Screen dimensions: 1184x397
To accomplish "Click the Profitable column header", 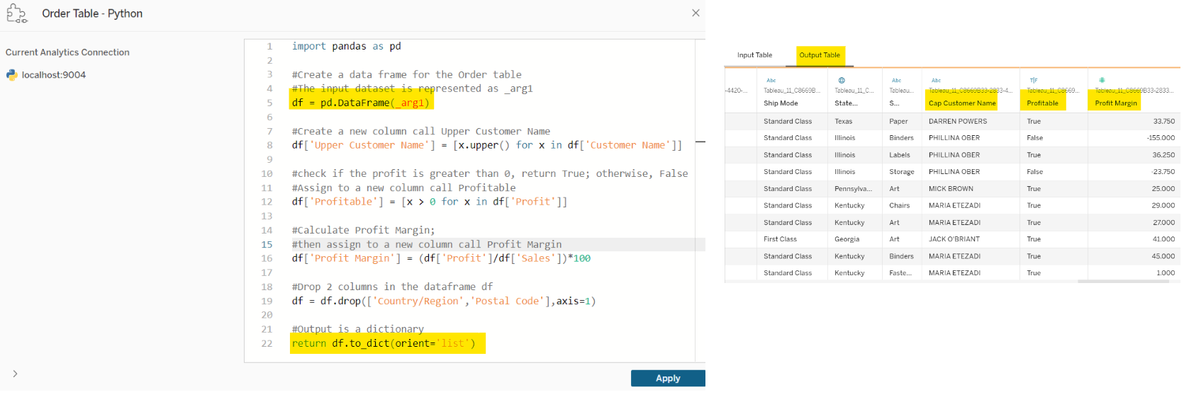I will (1042, 103).
